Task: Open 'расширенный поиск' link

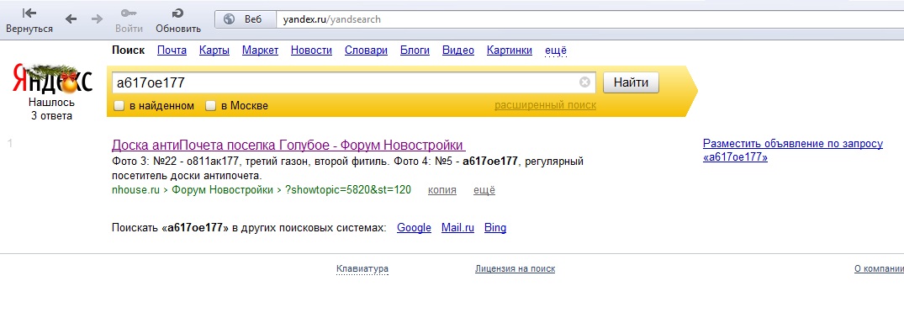Action: point(546,106)
